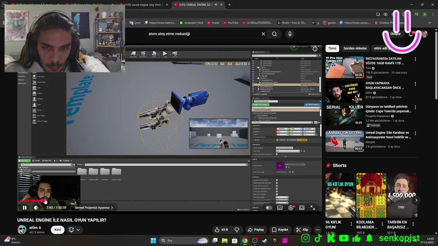The height and width of the screenshot is (246, 438).
Task: Start voice search with microphone
Action: (290, 34)
